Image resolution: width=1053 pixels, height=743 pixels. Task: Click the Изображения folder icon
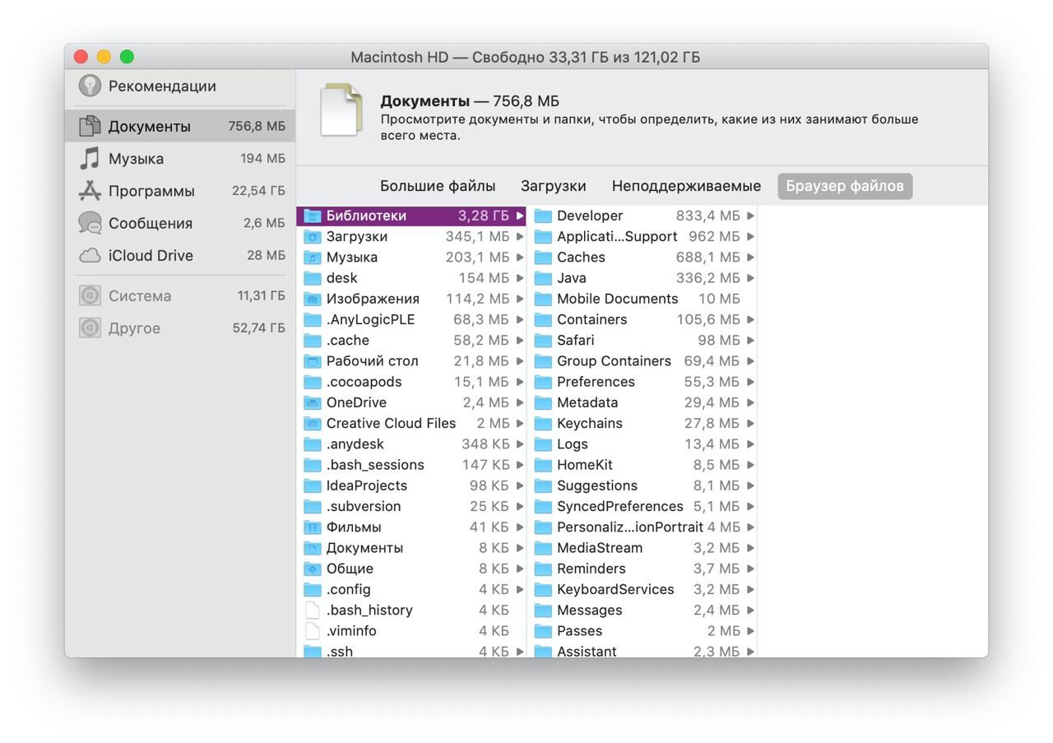[312, 299]
